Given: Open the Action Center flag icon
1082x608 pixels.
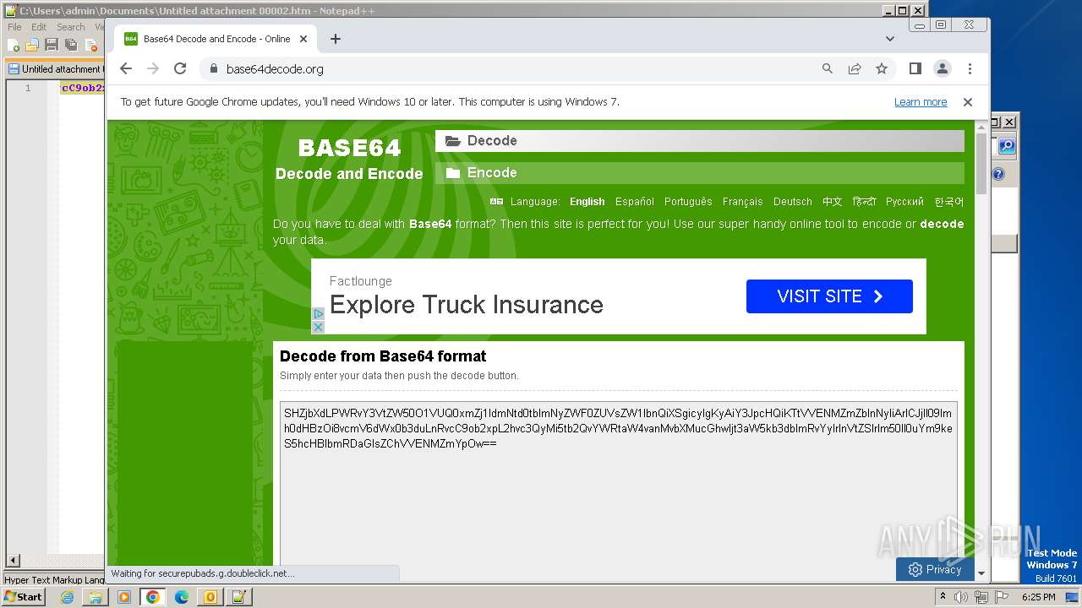Looking at the screenshot, I should [x=1001, y=597].
